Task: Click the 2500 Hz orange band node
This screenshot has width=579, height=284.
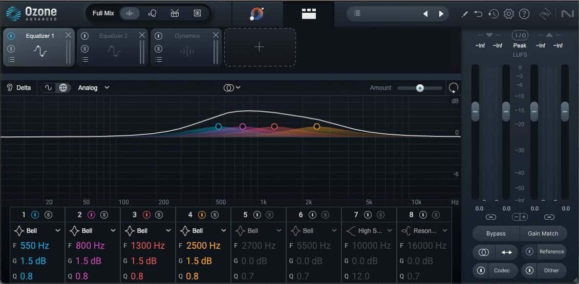Action: pos(317,126)
